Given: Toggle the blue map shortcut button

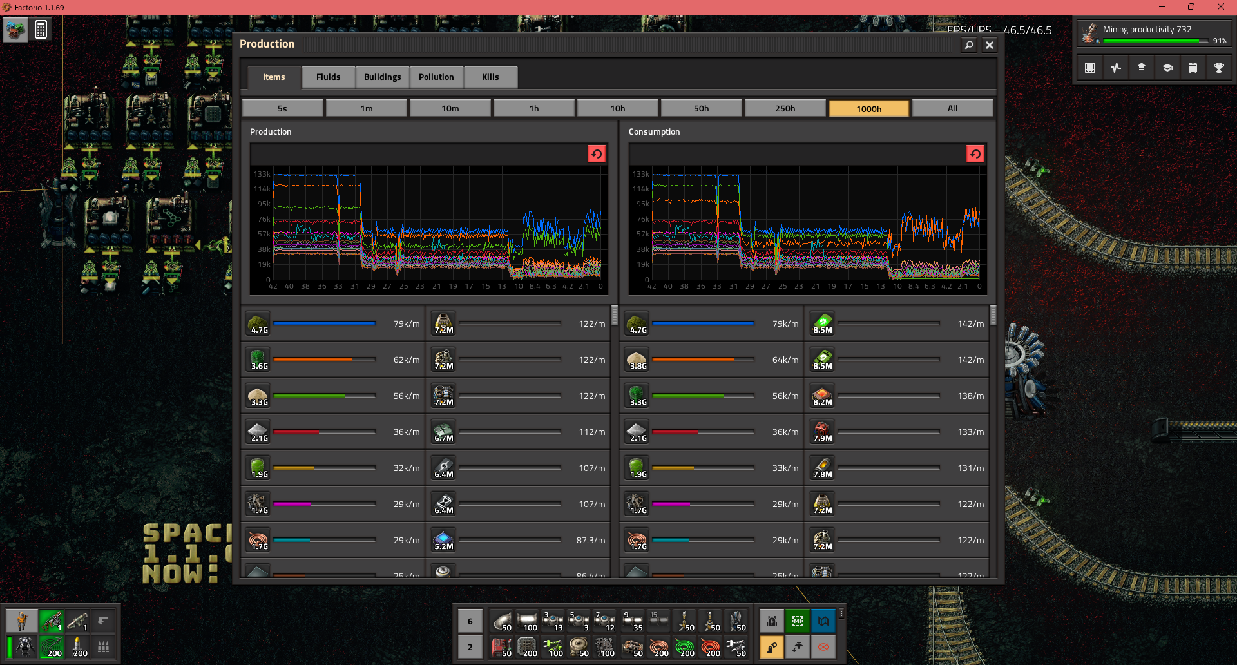Looking at the screenshot, I should tap(823, 621).
